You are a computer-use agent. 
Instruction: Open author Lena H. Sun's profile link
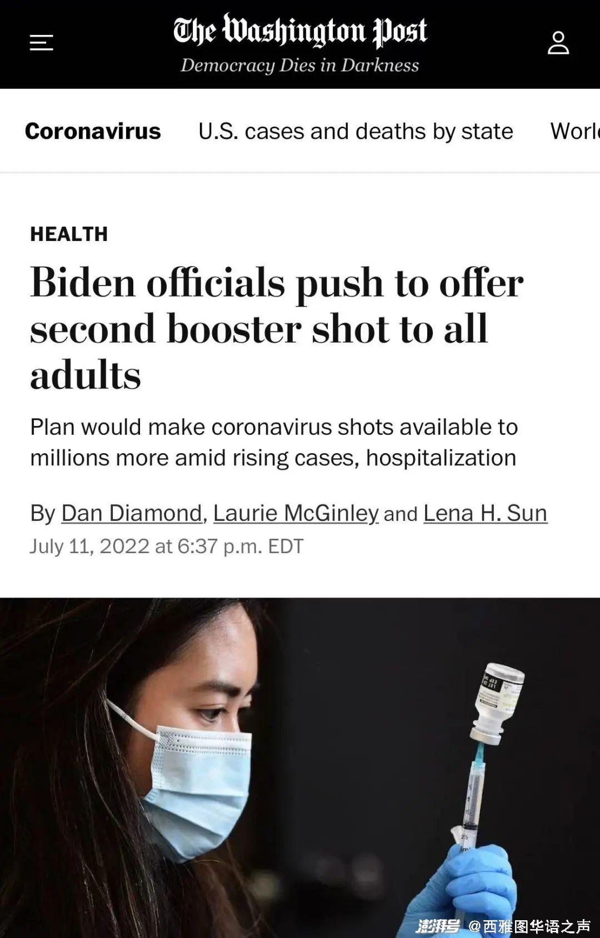485,513
